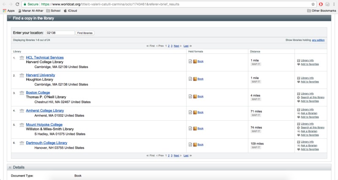This screenshot has width=338, height=180.
Task: Click library building icon for Dartmouth College Library
Action: click(22, 143)
